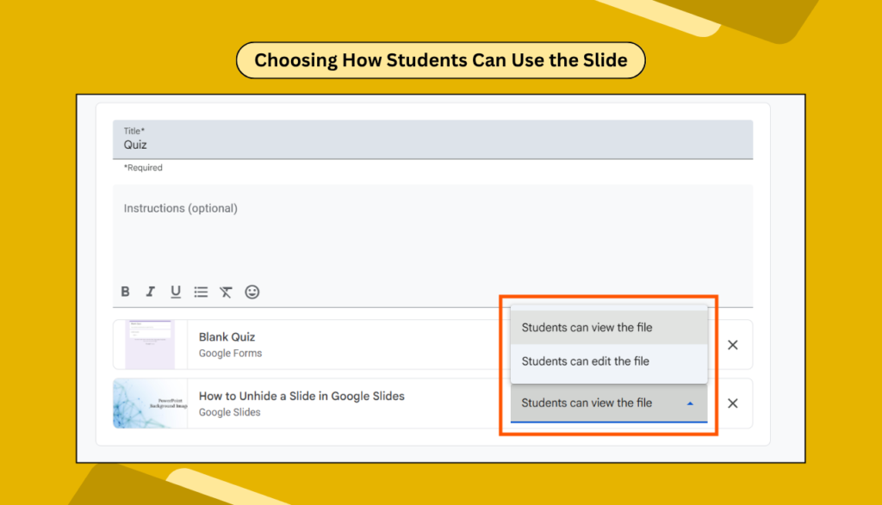Remove the Google Slides attachment with its X
882x505 pixels.
733,403
